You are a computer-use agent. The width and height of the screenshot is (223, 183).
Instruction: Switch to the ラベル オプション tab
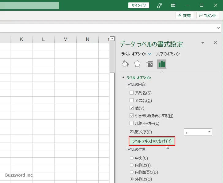click(134, 54)
